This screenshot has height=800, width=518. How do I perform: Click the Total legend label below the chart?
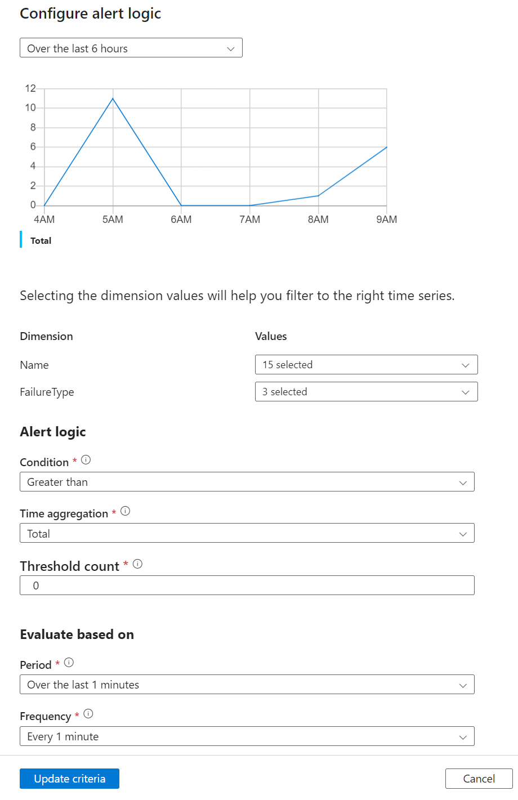coord(41,240)
